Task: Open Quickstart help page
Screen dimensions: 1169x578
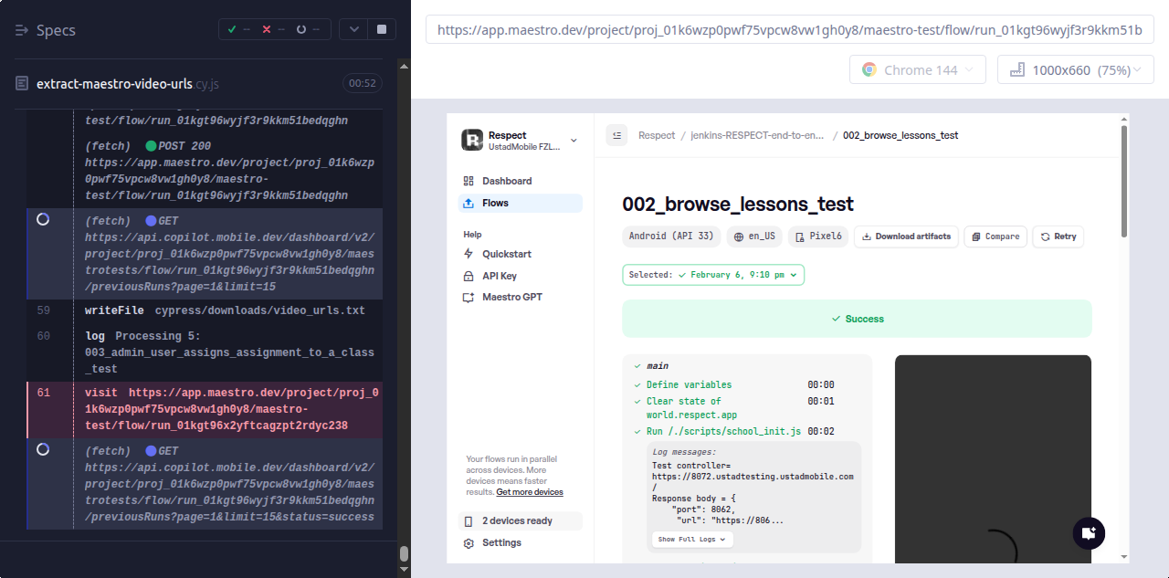Action: pyautogui.click(x=506, y=254)
